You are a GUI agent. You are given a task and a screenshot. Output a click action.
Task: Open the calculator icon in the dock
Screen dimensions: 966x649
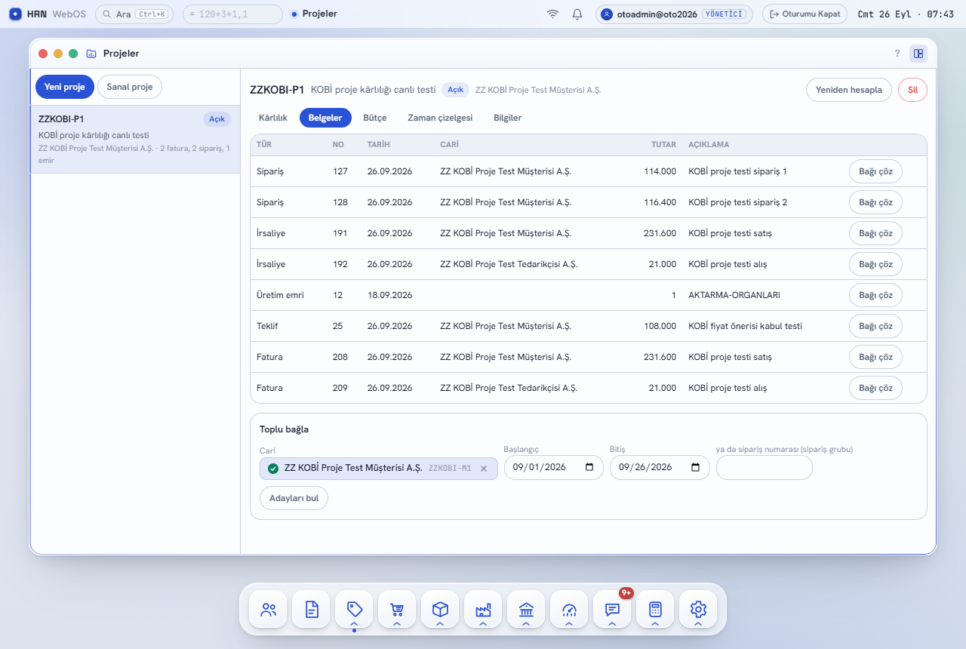656,609
